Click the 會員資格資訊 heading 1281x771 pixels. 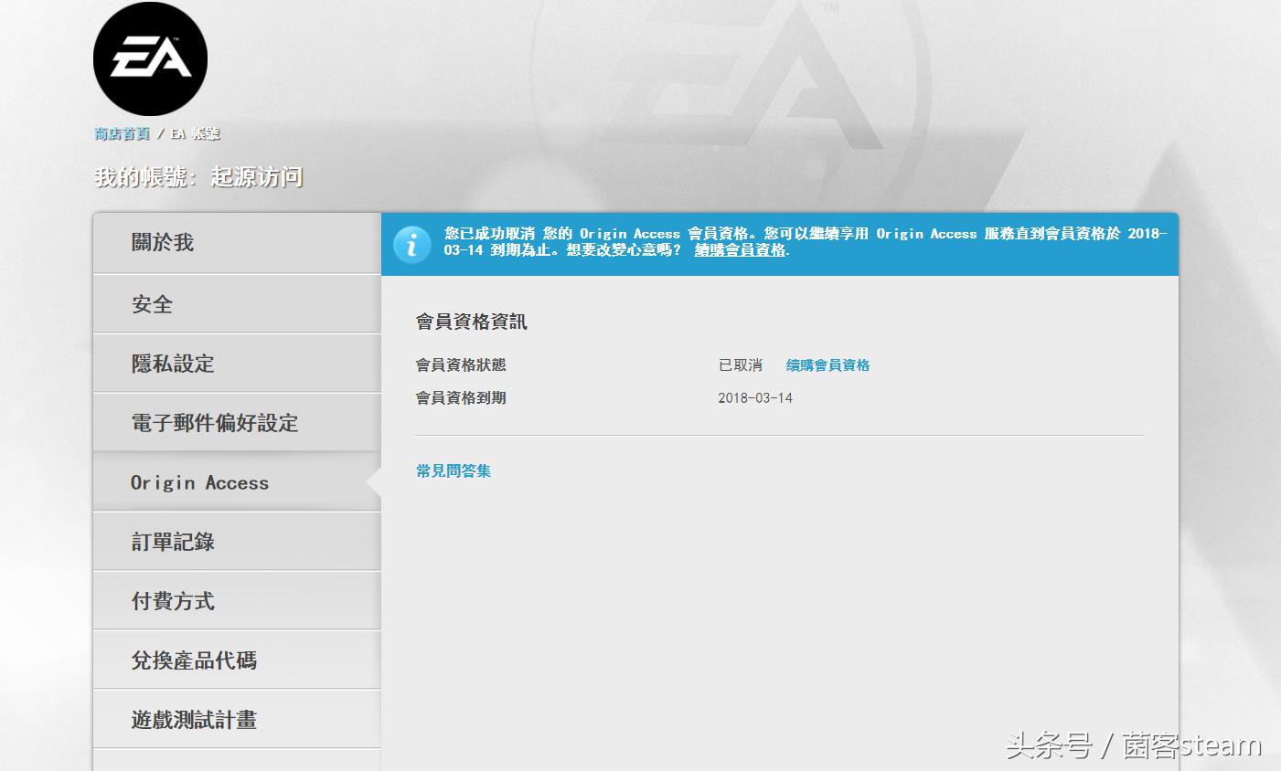[x=472, y=322]
